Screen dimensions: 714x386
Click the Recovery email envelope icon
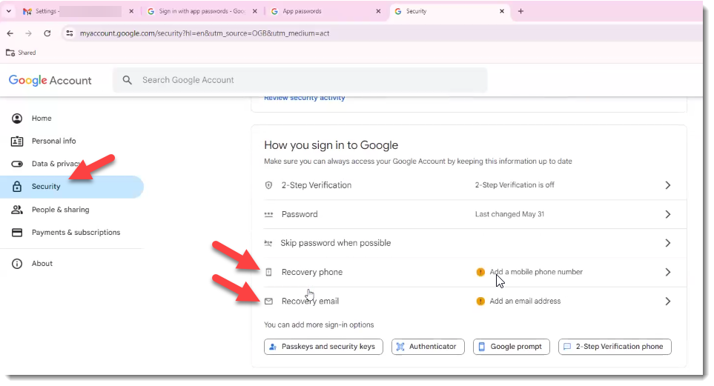point(268,302)
